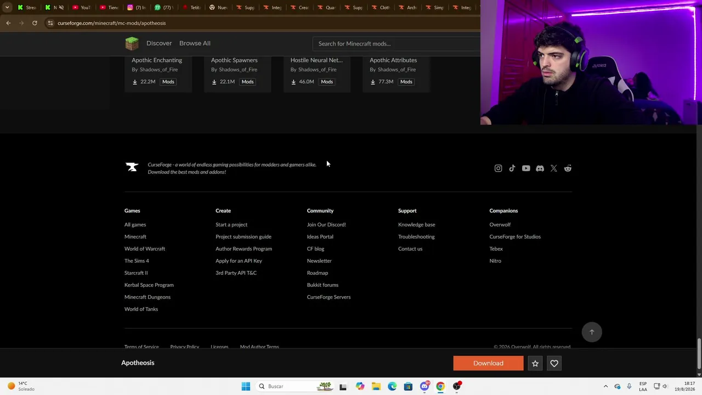The width and height of the screenshot is (702, 395).
Task: Open the Apothic Enchanting mod
Action: tap(157, 60)
